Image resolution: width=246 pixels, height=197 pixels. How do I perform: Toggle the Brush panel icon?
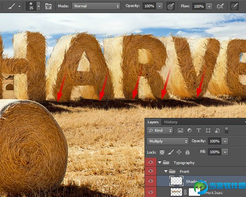(48, 6)
